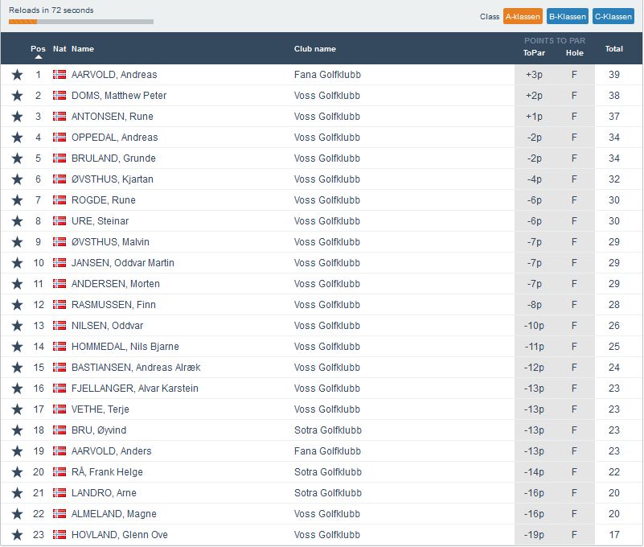The width and height of the screenshot is (644, 547).
Task: Switch to the C-Klassen class tab
Action: click(x=613, y=17)
